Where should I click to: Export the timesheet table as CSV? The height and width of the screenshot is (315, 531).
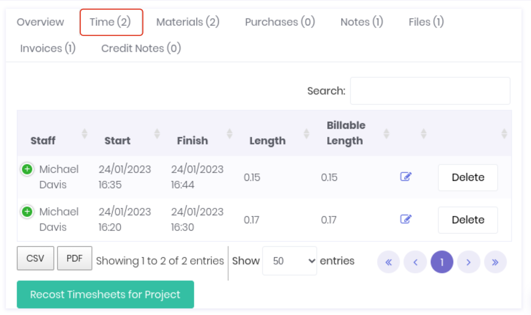(35, 258)
